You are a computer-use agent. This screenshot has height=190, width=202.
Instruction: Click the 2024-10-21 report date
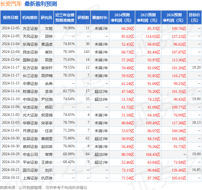click(x=11, y=170)
